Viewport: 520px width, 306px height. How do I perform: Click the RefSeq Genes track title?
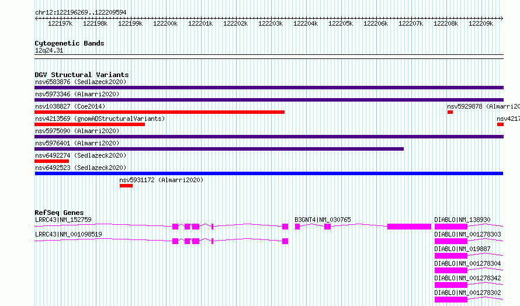click(59, 213)
